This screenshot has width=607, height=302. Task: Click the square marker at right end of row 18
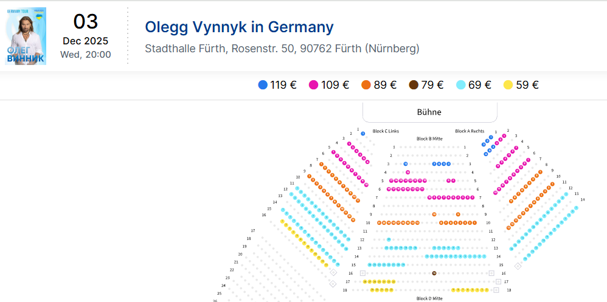(x=496, y=290)
